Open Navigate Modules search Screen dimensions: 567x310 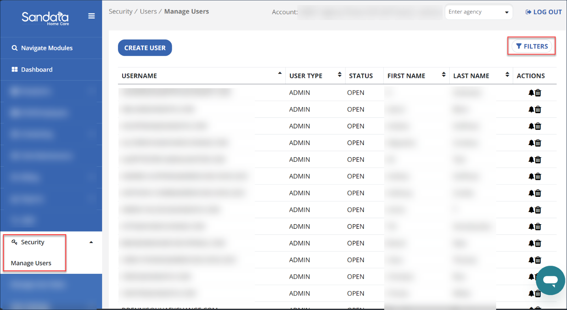(46, 48)
